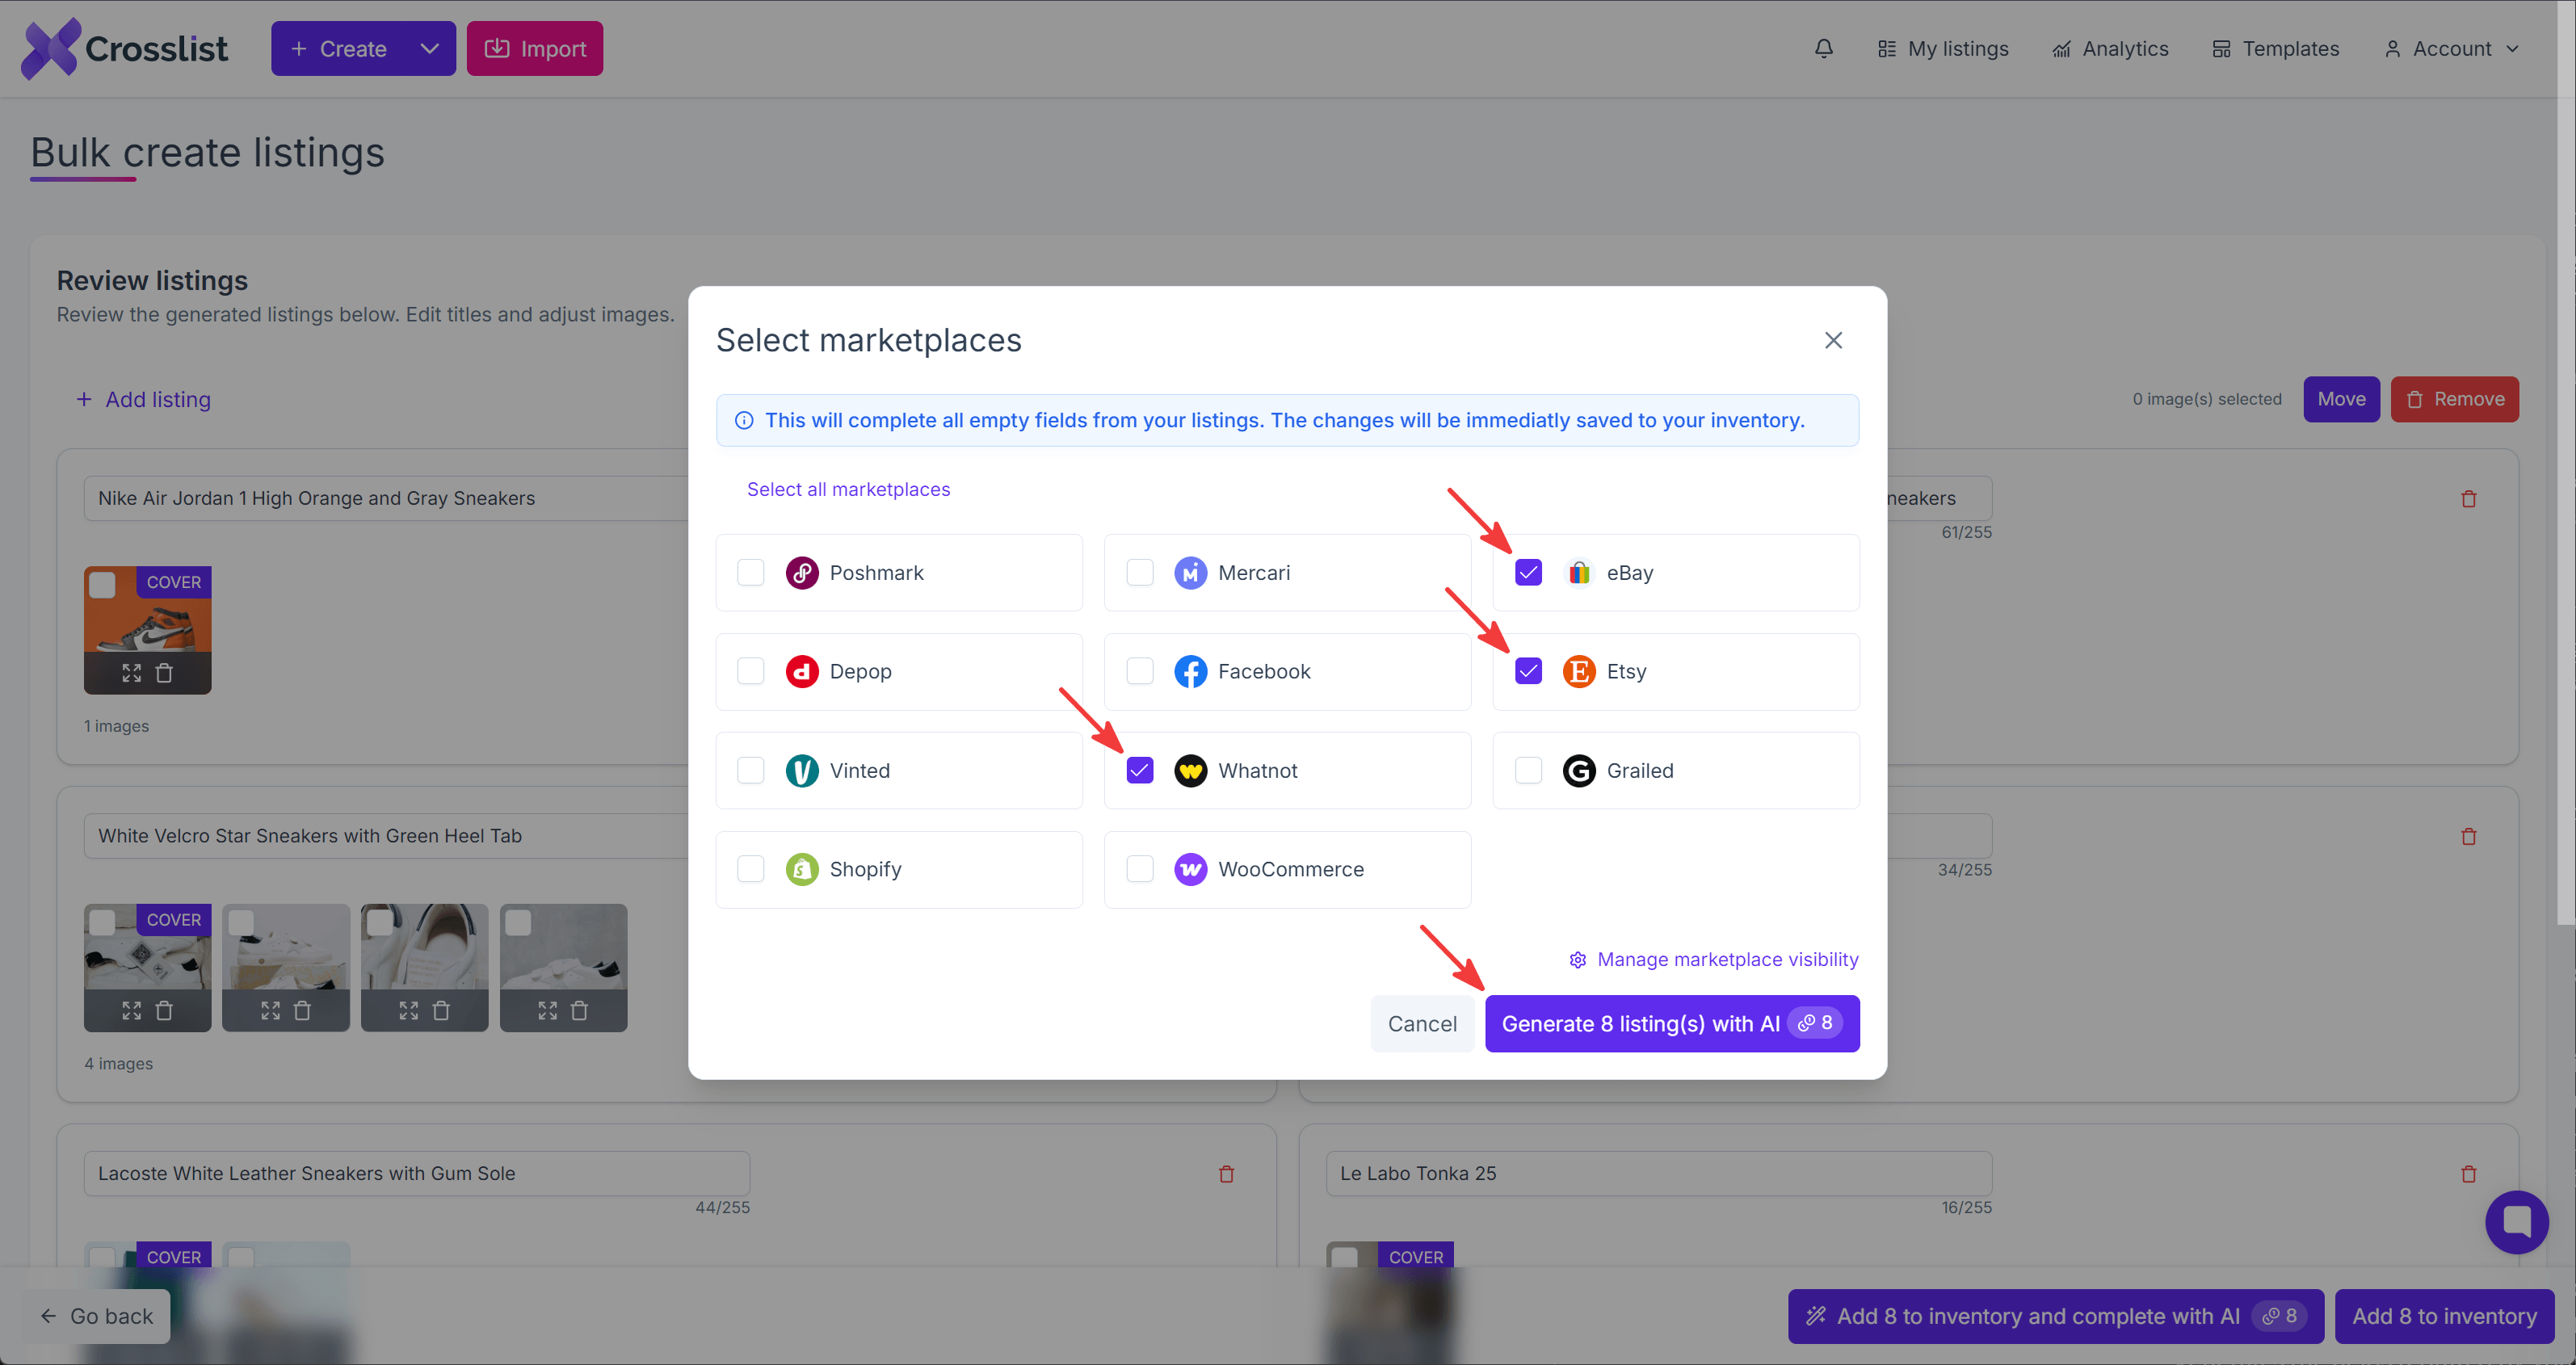Image resolution: width=2576 pixels, height=1365 pixels.
Task: Click the Etsy marketplace logo
Action: 1579,671
